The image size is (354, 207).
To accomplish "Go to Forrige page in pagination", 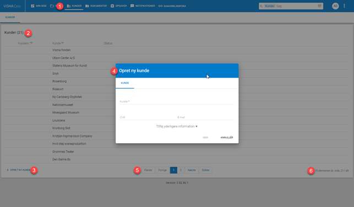I will [162, 170].
